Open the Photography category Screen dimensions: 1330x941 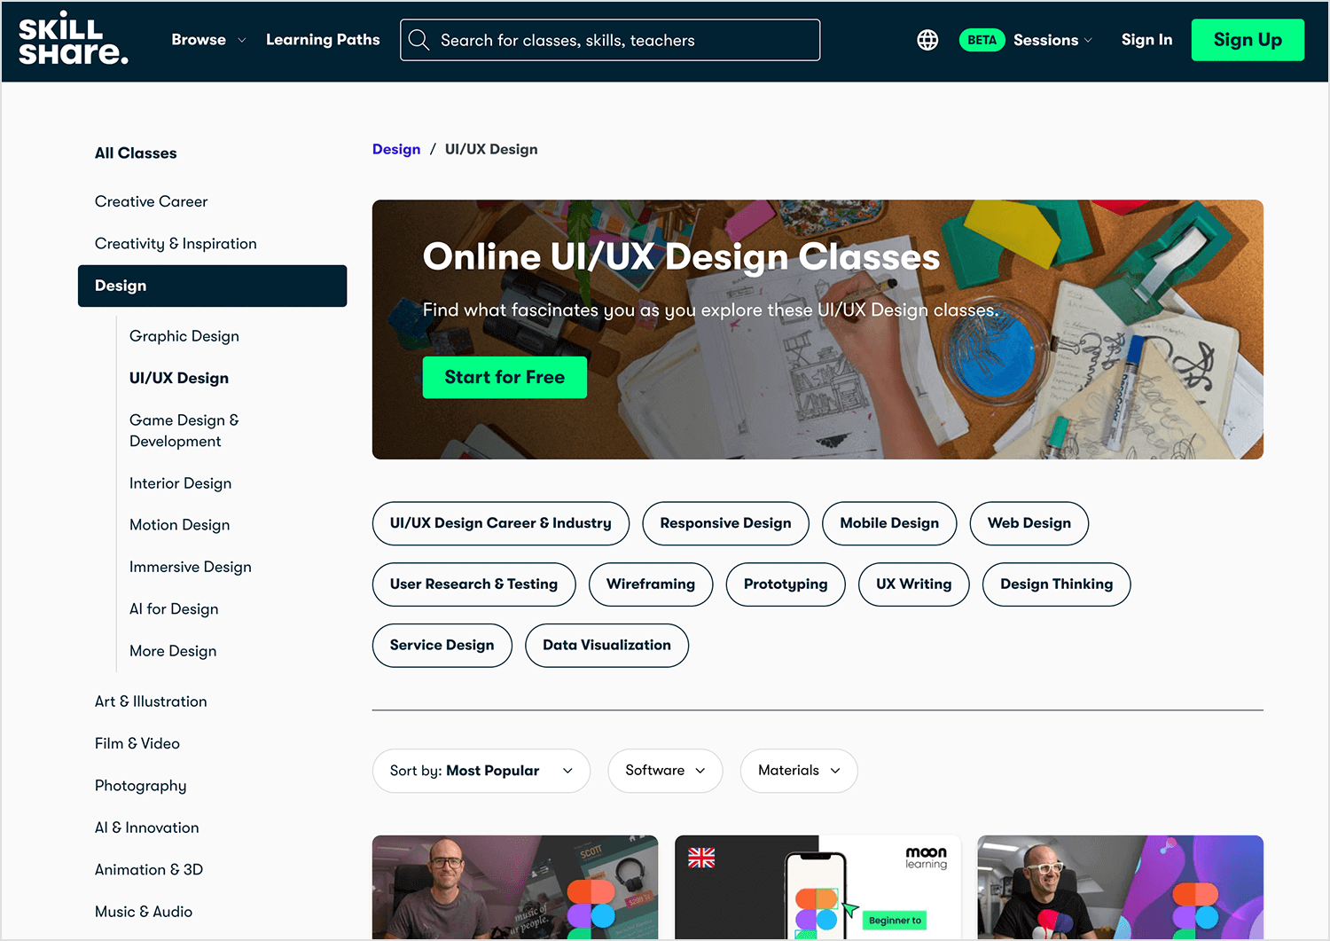pos(140,786)
